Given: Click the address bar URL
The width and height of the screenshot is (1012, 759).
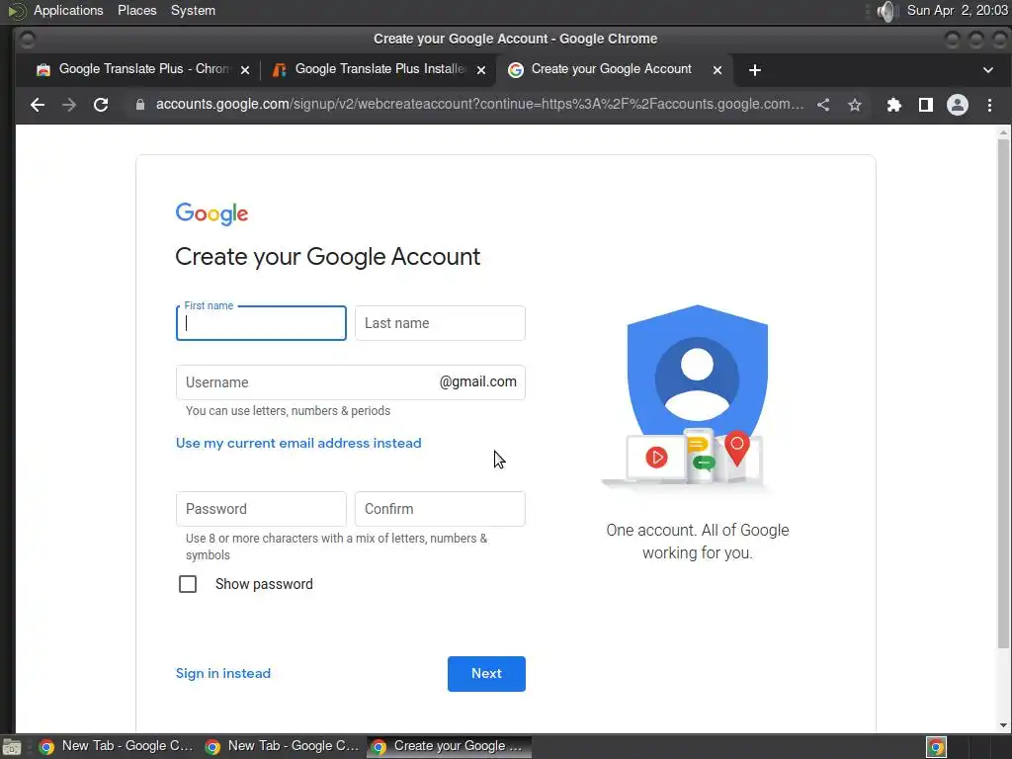Looking at the screenshot, I should pos(479,105).
